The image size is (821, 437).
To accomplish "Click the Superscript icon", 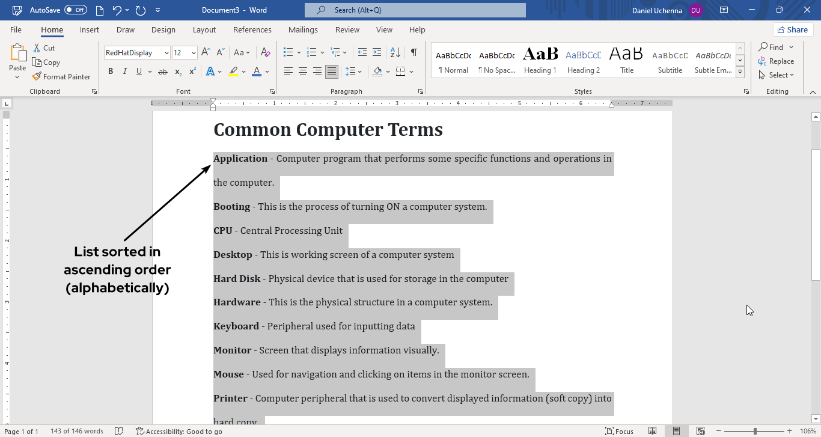I will [192, 72].
